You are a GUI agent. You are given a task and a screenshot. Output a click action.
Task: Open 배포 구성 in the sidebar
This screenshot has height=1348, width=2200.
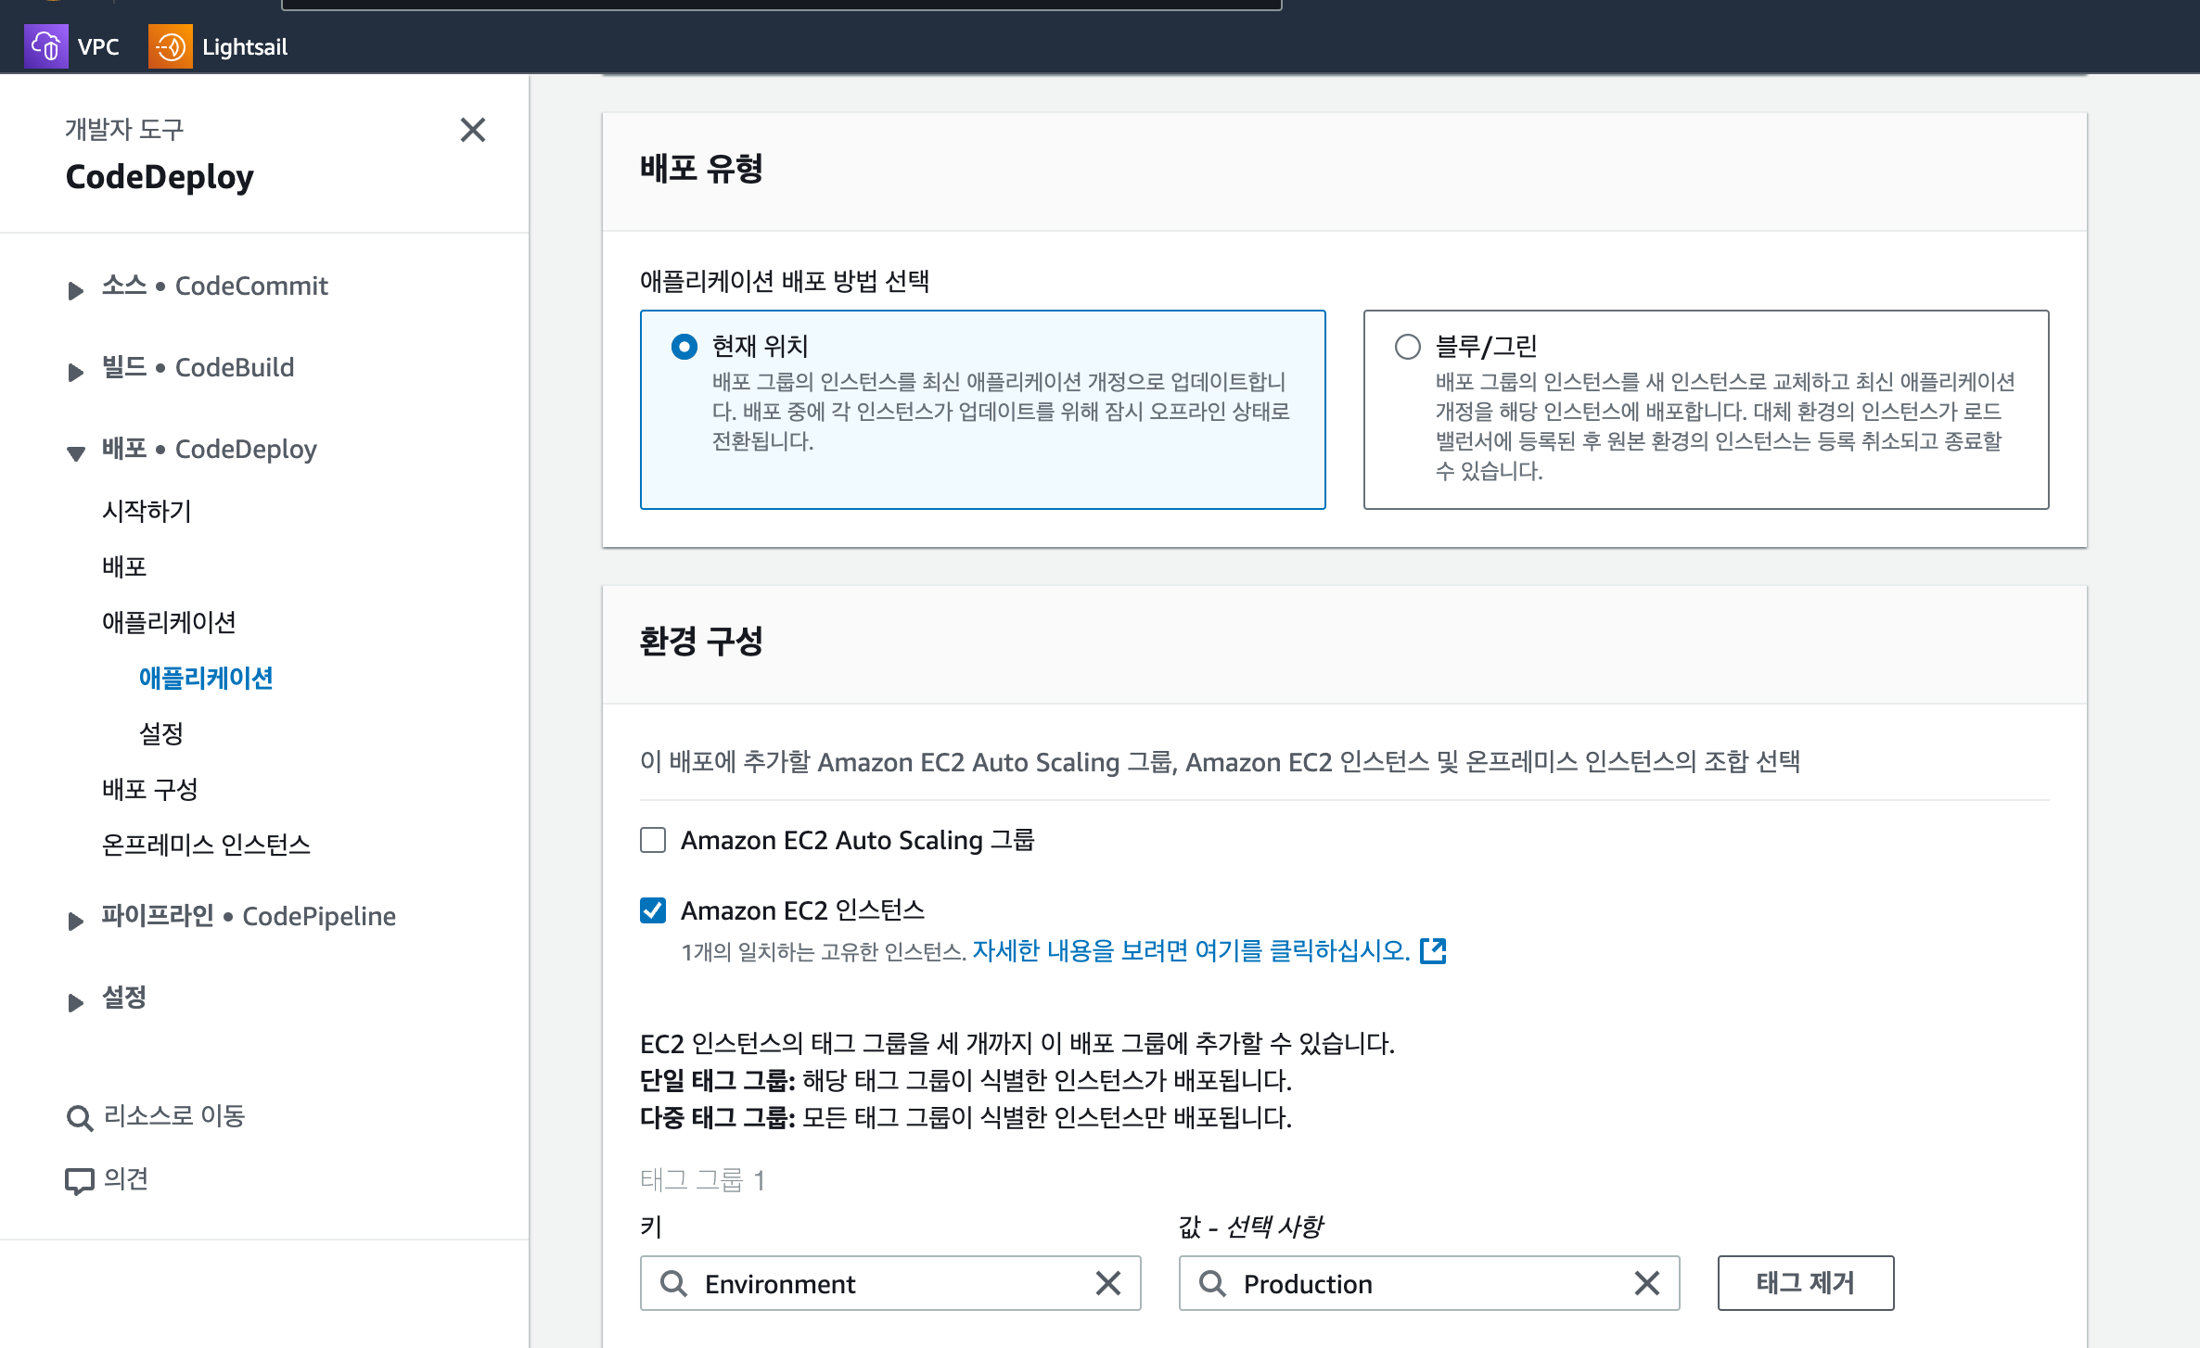[150, 789]
